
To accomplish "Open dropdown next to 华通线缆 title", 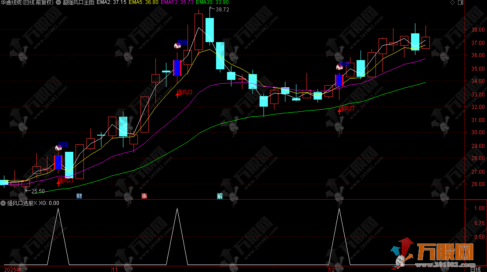I will 58,3.
